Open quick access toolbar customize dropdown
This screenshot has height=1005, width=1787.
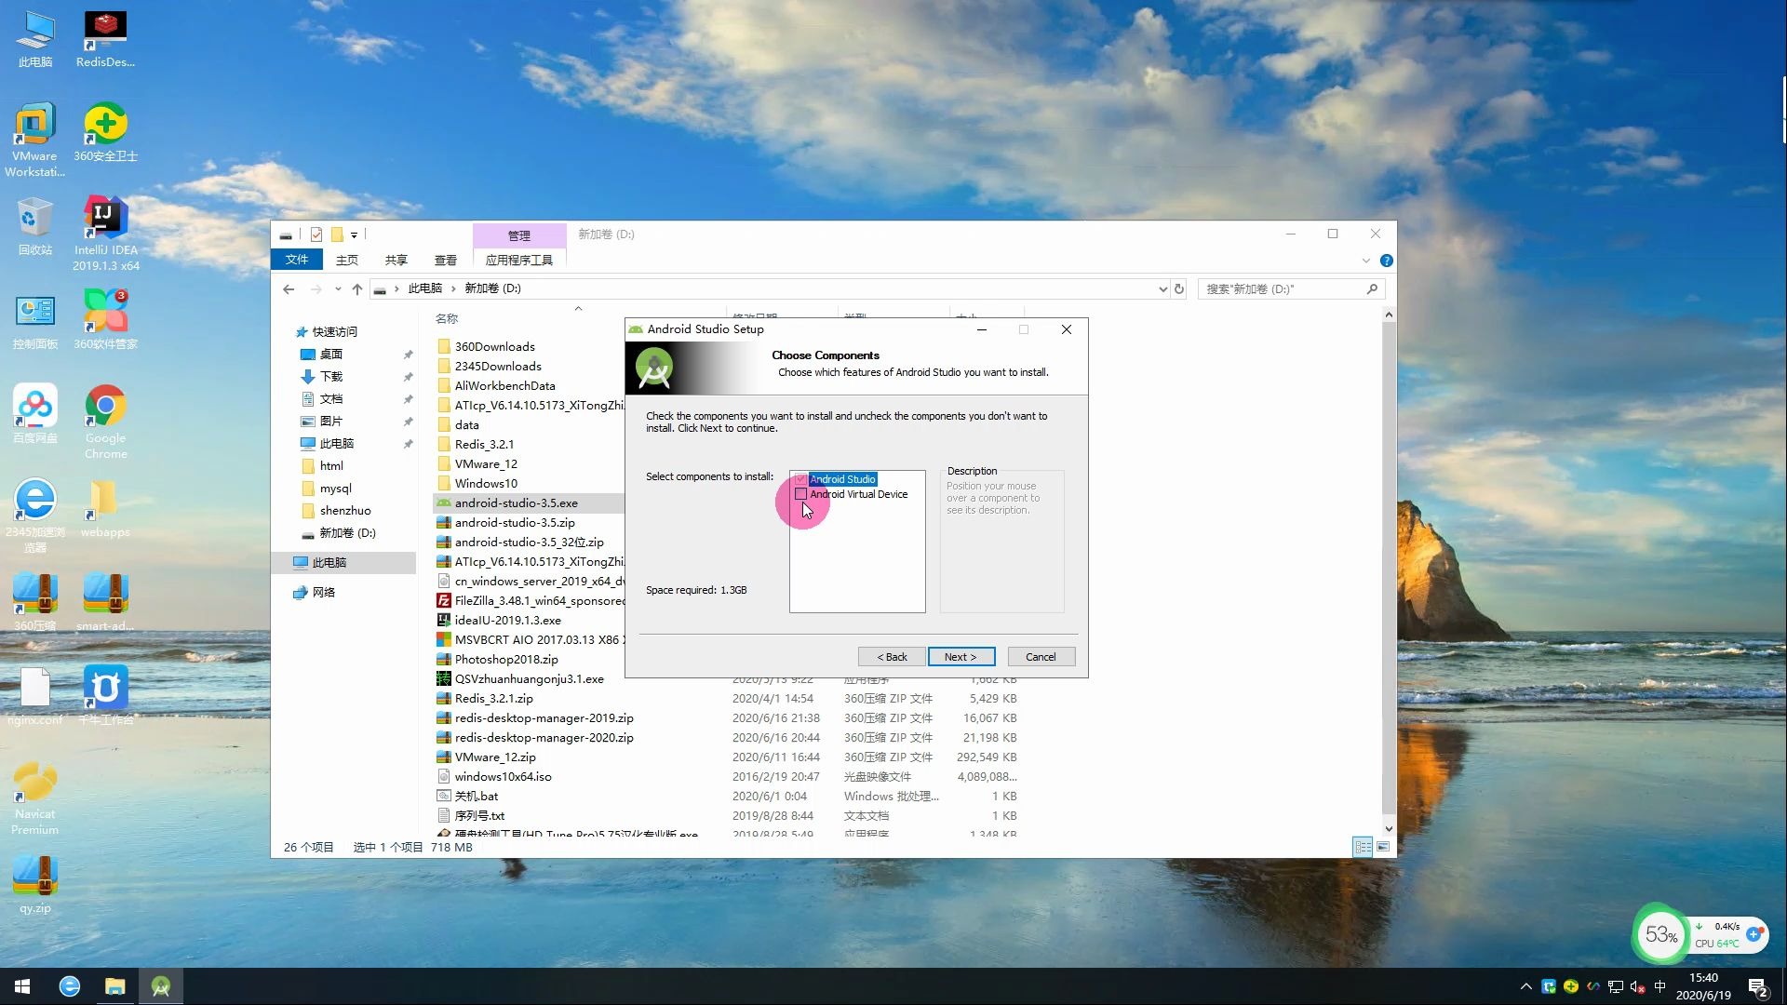point(354,235)
